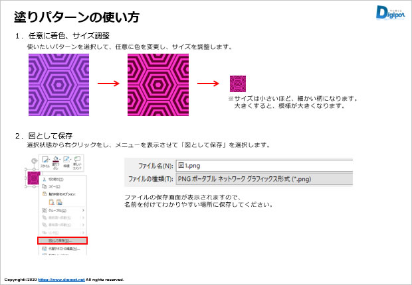The height and width of the screenshot is (285, 412).
Task: Select the tiny resized magenta pattern
Action: [x=238, y=84]
